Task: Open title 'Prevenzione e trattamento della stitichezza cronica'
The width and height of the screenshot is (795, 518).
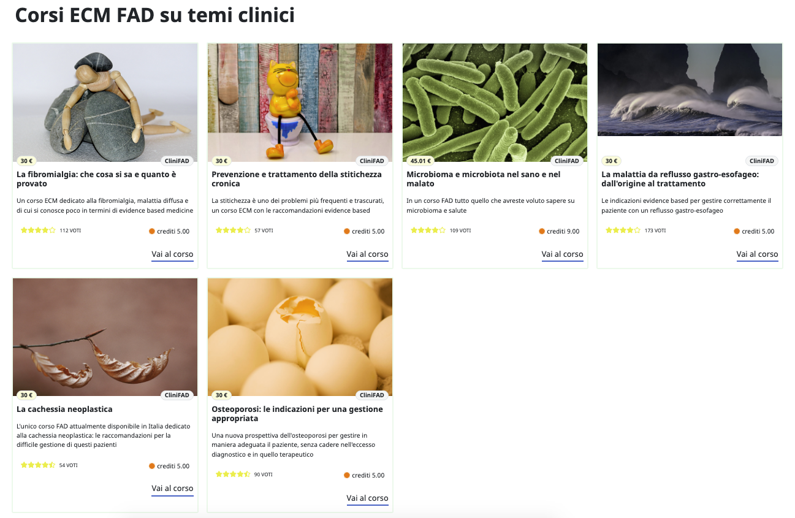Action: (x=297, y=179)
